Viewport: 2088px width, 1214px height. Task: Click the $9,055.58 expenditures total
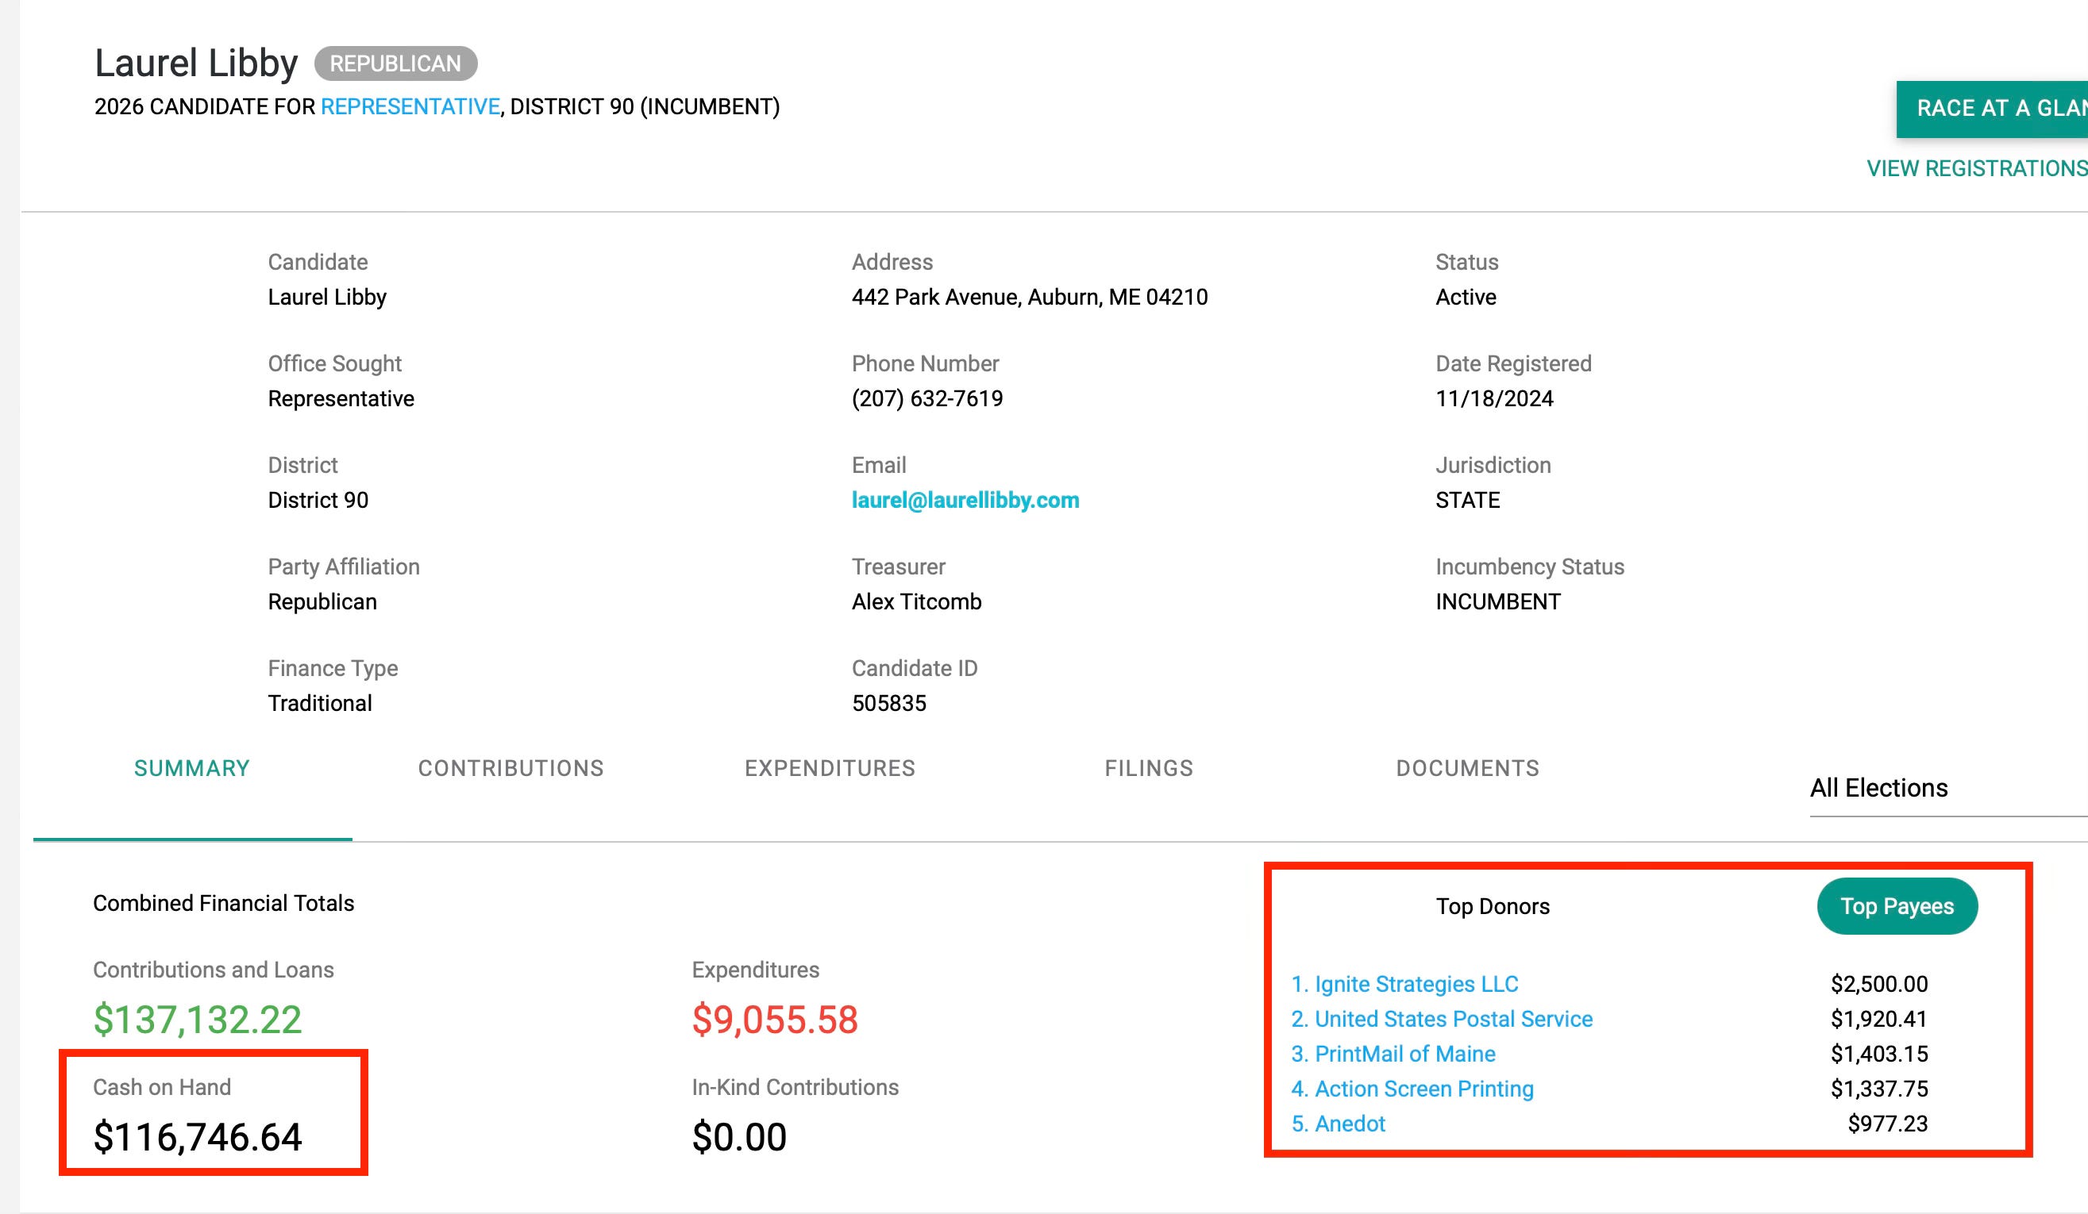coord(775,1020)
